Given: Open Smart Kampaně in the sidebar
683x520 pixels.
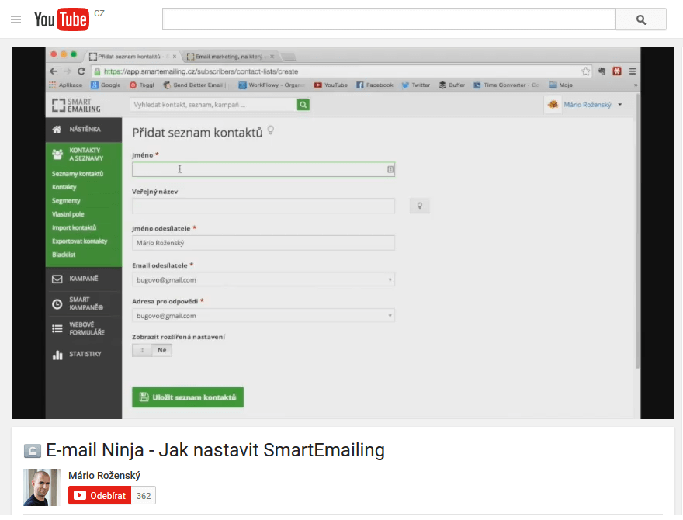Looking at the screenshot, I should pyautogui.click(x=84, y=303).
